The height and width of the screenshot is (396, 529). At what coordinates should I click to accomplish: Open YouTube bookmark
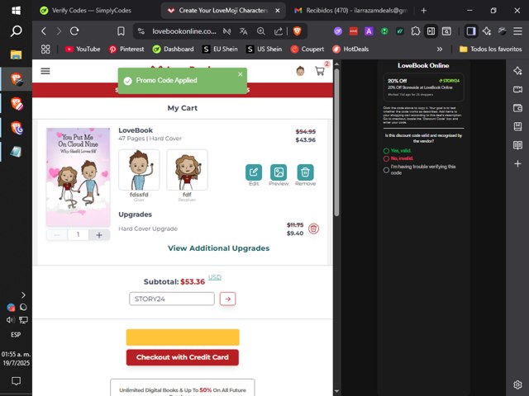tap(83, 49)
